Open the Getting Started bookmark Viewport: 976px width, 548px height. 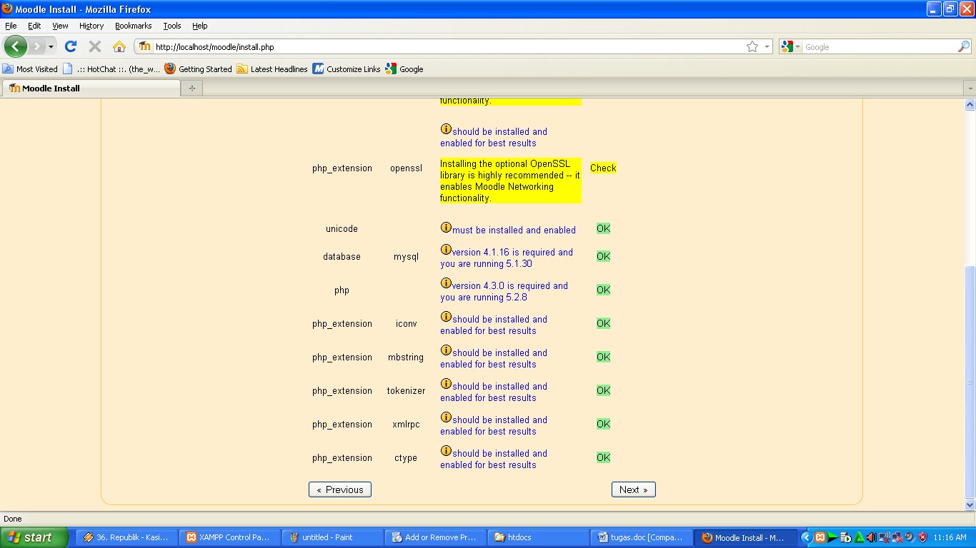198,69
